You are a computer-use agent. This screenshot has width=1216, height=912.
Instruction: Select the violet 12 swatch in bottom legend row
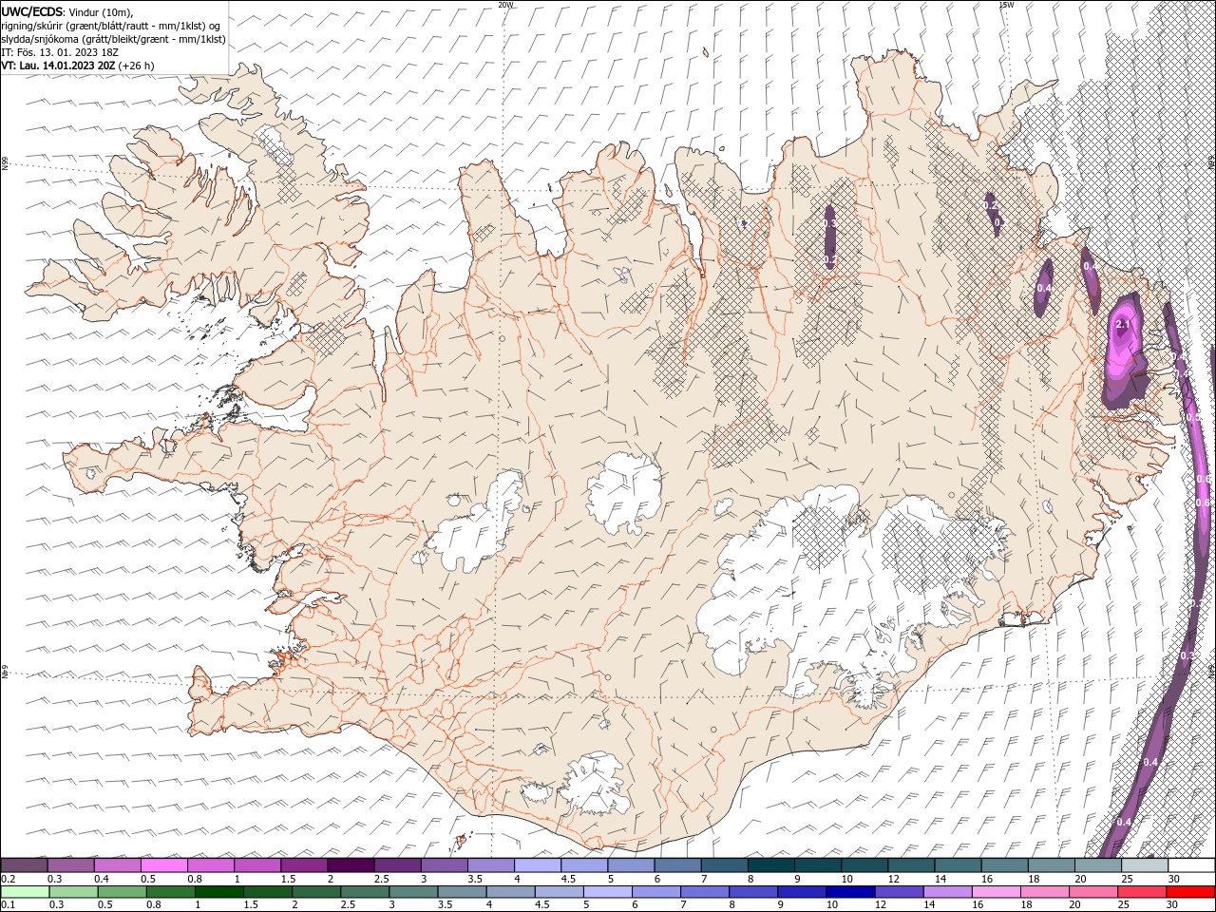[899, 892]
